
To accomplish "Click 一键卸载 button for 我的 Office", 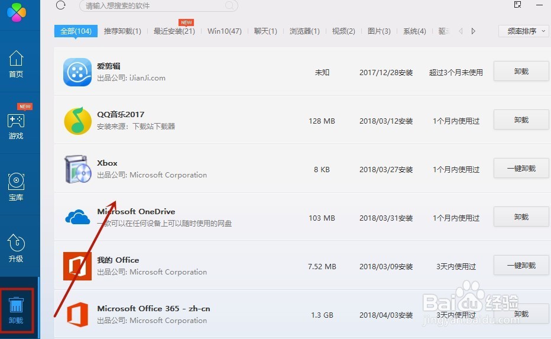I will tap(521, 266).
